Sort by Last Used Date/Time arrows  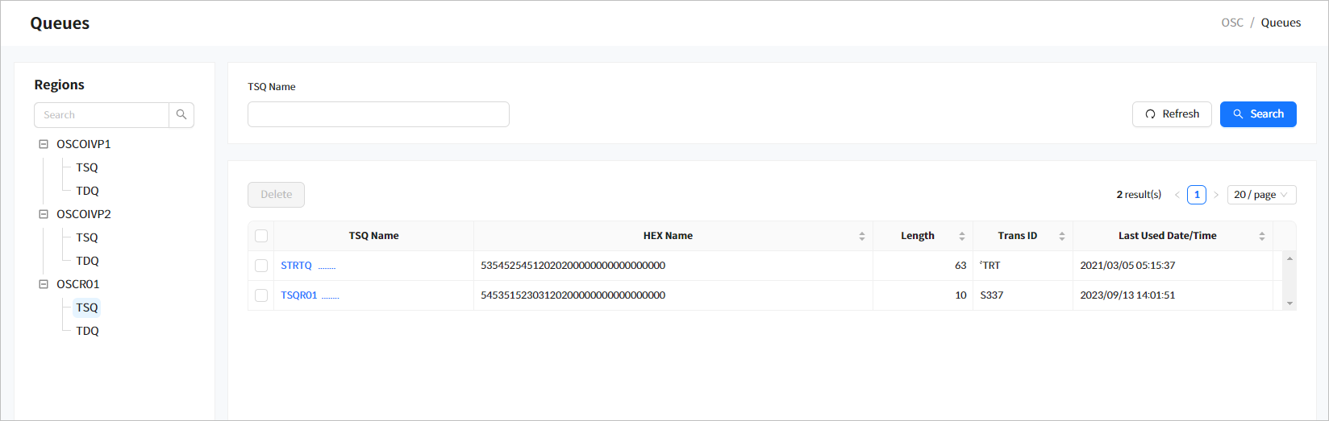1261,236
